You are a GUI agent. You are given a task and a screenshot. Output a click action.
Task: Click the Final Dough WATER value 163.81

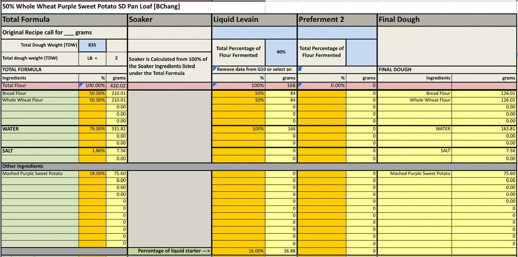pos(484,128)
